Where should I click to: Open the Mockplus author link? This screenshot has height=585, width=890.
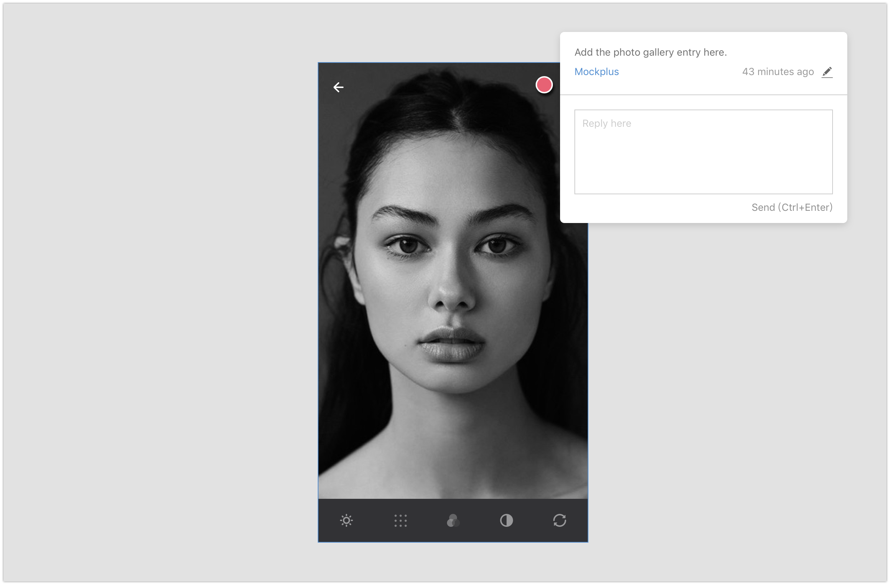pos(596,72)
